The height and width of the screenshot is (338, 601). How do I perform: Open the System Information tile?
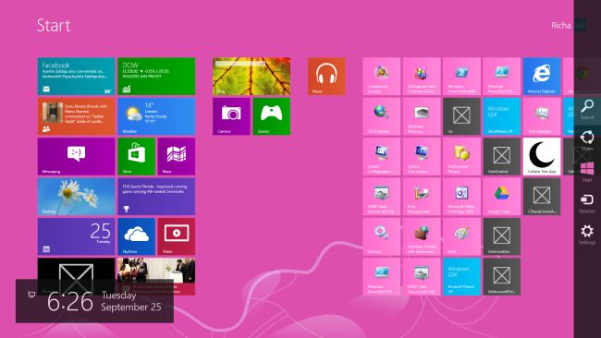(422, 157)
